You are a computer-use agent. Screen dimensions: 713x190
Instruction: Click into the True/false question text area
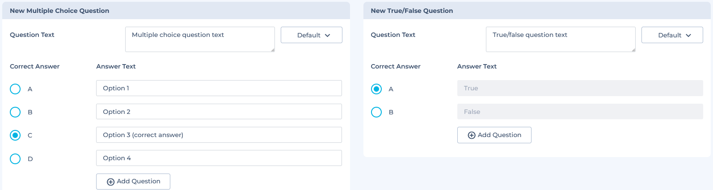point(561,39)
